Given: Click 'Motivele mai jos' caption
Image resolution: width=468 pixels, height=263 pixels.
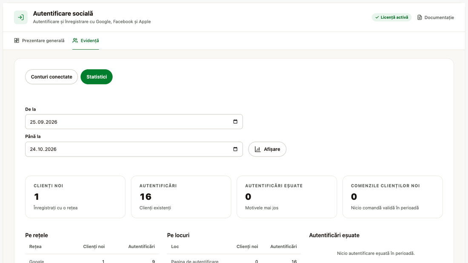Looking at the screenshot, I should 262,208.
